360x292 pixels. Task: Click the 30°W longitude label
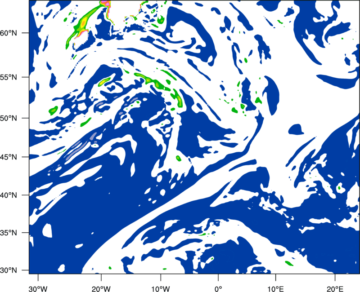coord(38,289)
